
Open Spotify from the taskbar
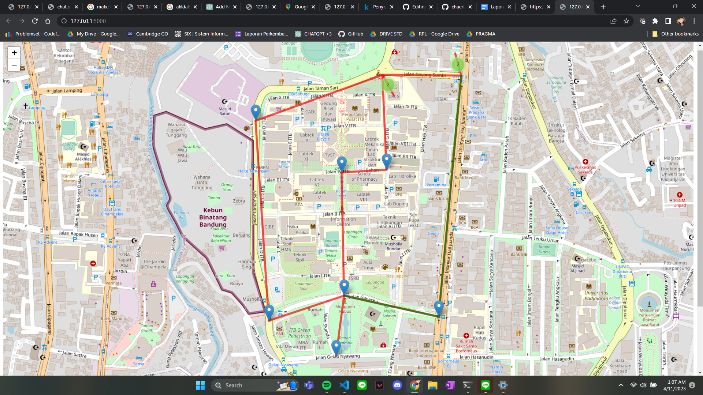pos(327,385)
